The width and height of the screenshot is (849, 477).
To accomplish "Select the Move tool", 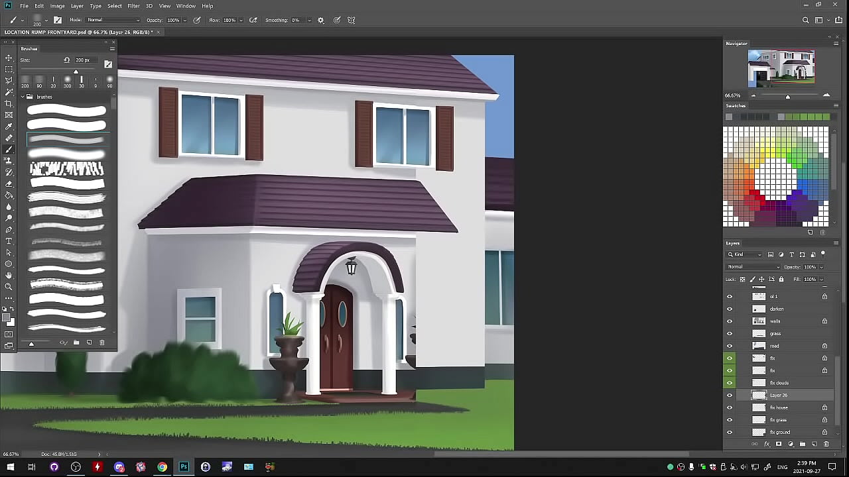I will tap(9, 58).
